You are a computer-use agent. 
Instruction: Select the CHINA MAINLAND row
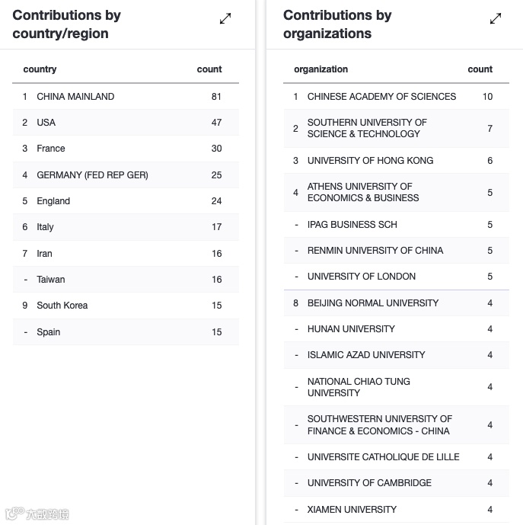[75, 97]
